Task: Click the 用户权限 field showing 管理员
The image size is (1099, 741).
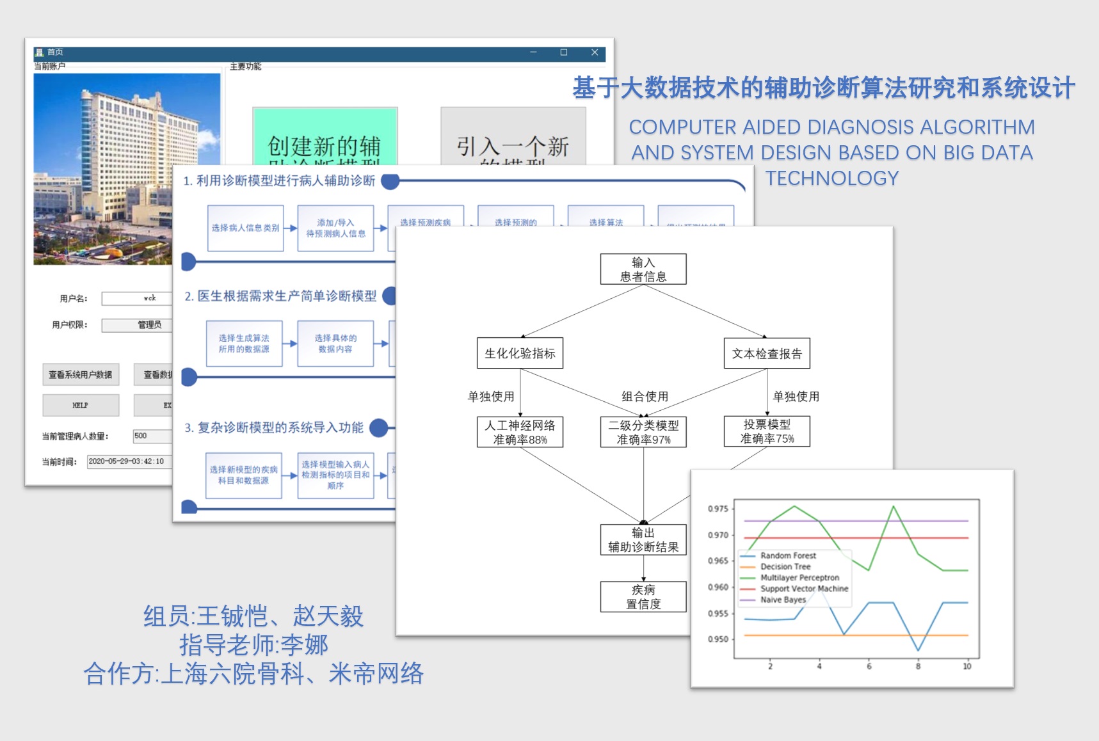Action: (137, 325)
